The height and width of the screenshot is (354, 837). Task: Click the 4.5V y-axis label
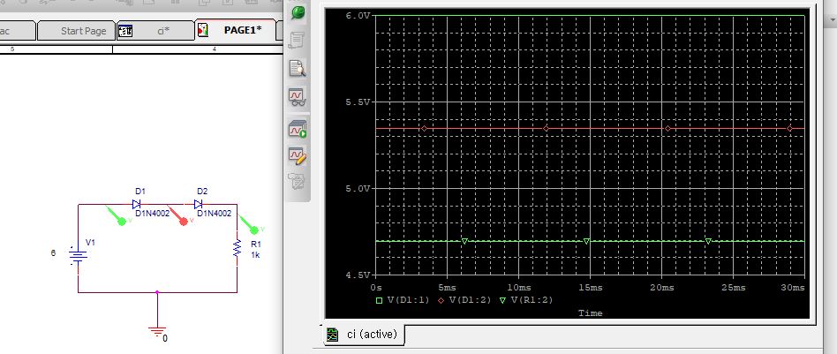(x=357, y=275)
